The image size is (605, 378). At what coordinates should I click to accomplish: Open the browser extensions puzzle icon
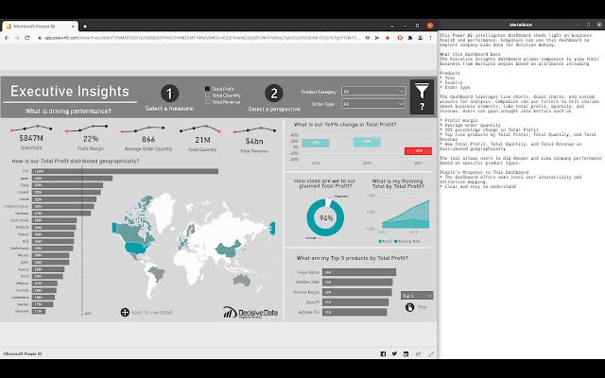pyautogui.click(x=410, y=38)
